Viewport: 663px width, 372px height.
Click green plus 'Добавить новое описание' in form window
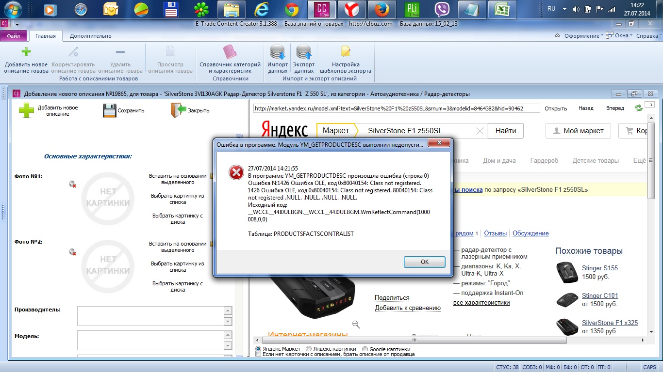point(27,110)
